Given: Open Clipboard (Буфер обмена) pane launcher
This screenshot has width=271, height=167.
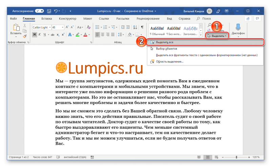Looking at the screenshot, I should pyautogui.click(x=28, y=42).
